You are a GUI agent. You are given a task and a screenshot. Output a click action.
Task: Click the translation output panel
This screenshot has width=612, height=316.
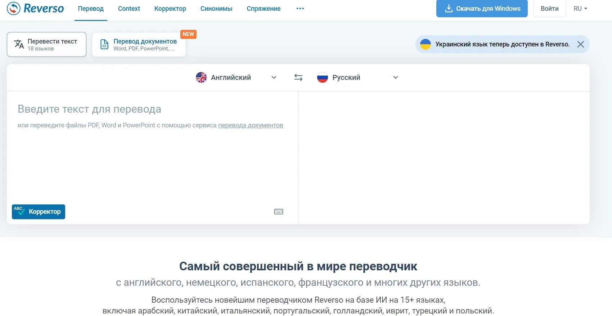[x=444, y=158]
